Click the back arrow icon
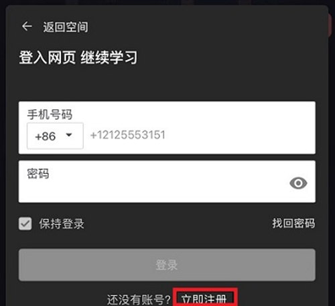This screenshot has width=335, height=306. tap(27, 26)
